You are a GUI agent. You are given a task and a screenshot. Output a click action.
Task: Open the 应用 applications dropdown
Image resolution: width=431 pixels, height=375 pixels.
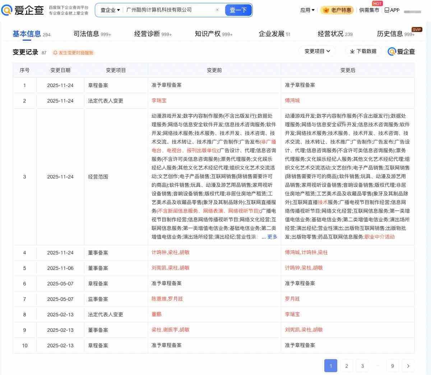(307, 10)
